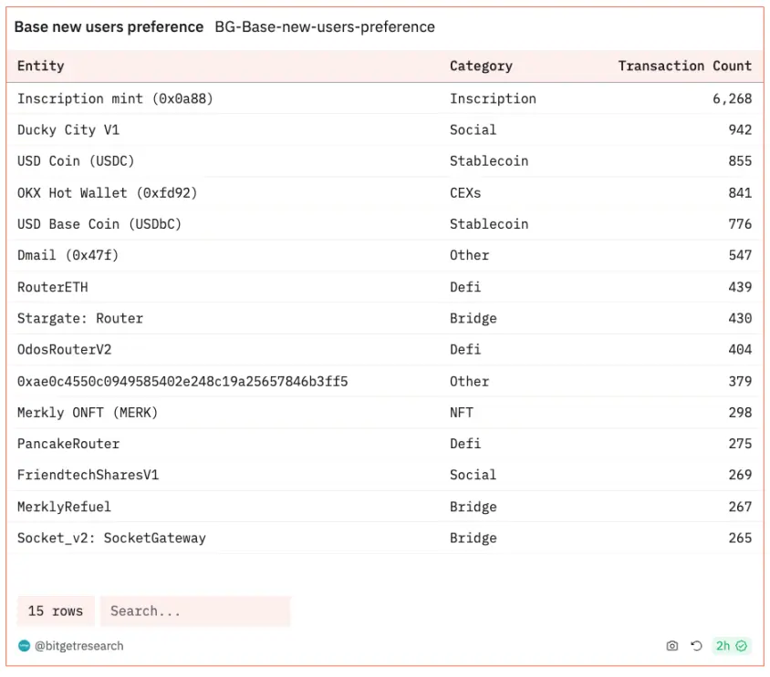Click the green 2h freshness badge

731,646
